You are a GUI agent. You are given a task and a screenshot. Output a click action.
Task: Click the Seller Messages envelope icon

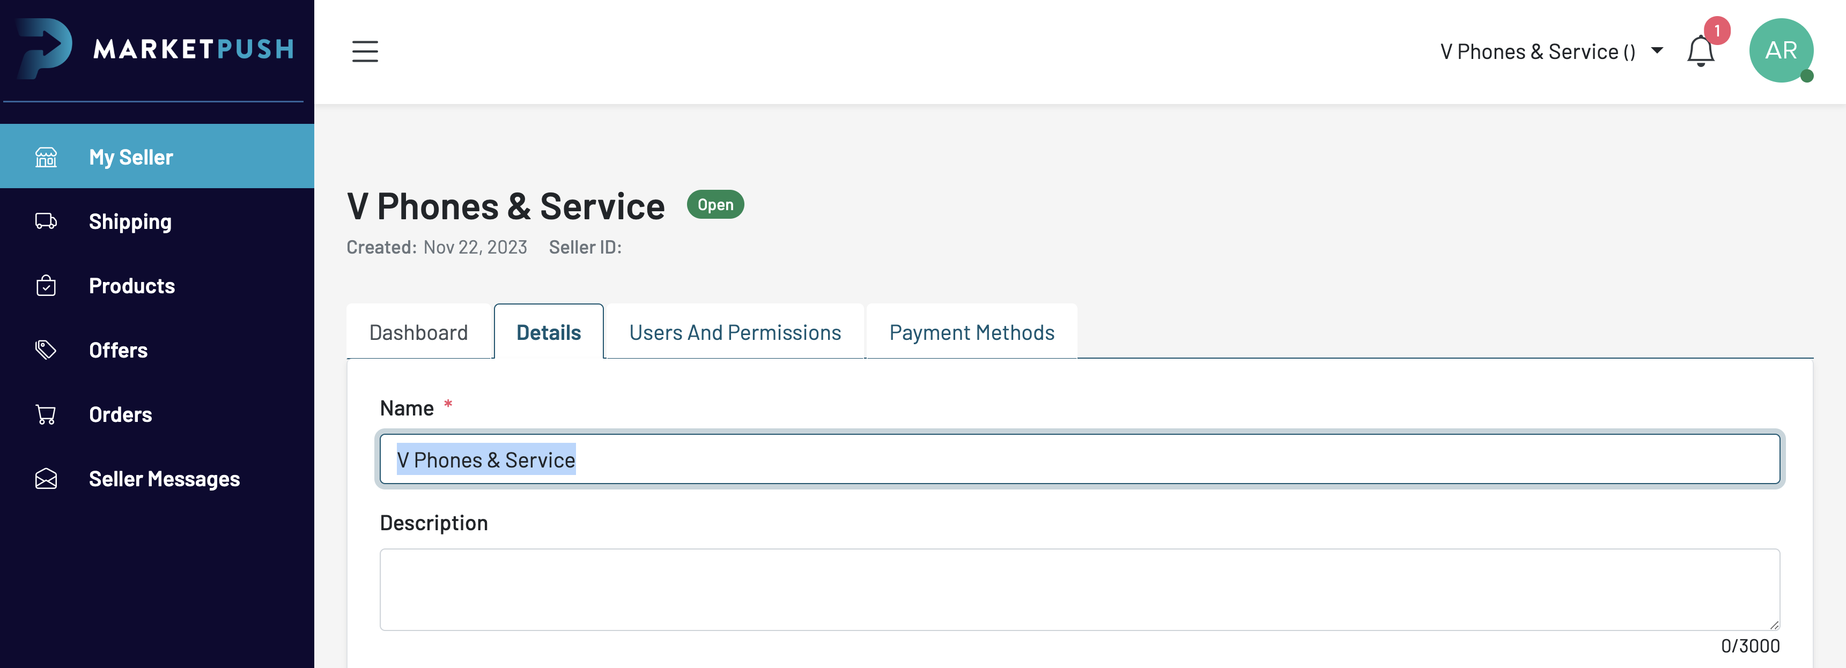point(46,479)
